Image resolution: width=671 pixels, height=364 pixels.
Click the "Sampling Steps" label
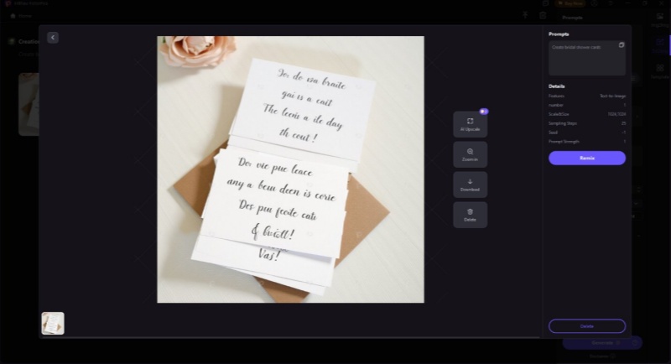[x=563, y=123]
